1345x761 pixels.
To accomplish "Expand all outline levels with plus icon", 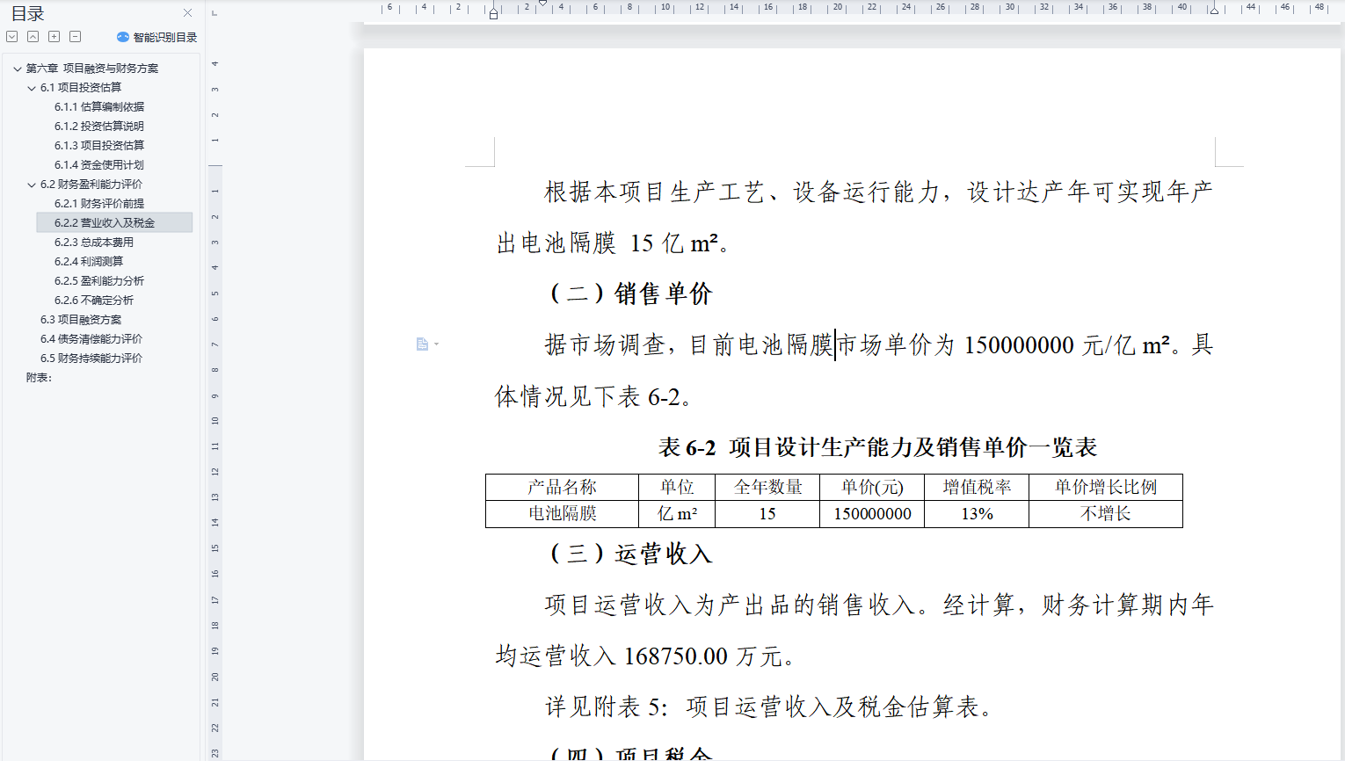I will tap(54, 36).
